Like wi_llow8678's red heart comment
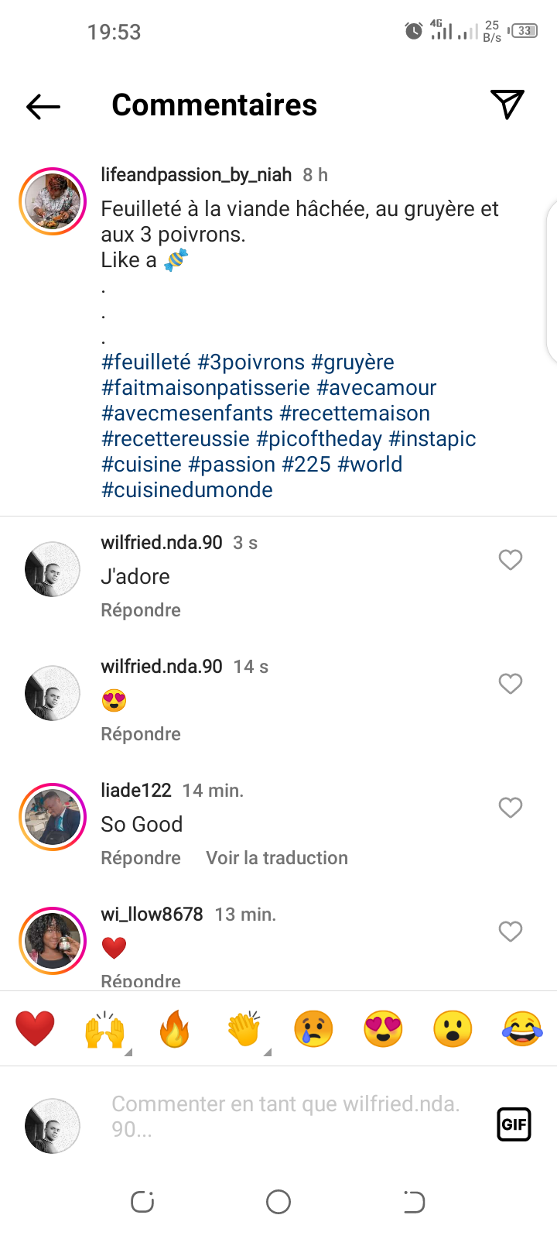 (x=511, y=932)
